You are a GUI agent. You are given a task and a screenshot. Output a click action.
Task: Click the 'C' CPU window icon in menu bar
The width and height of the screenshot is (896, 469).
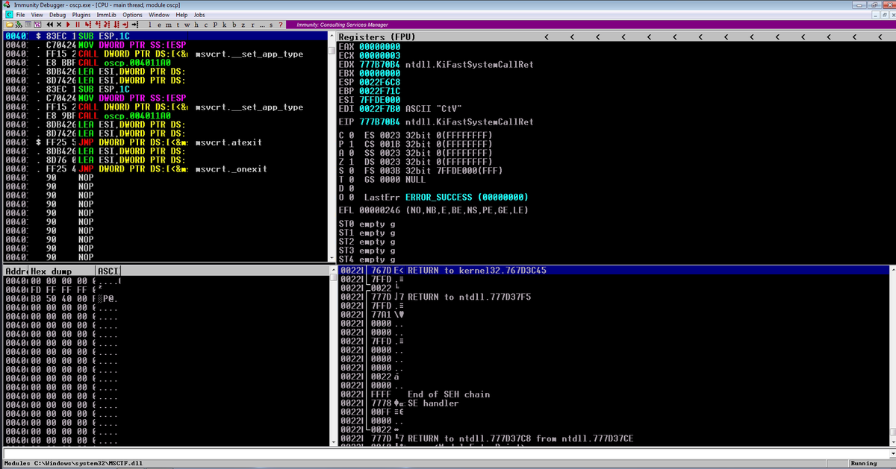tap(7, 15)
